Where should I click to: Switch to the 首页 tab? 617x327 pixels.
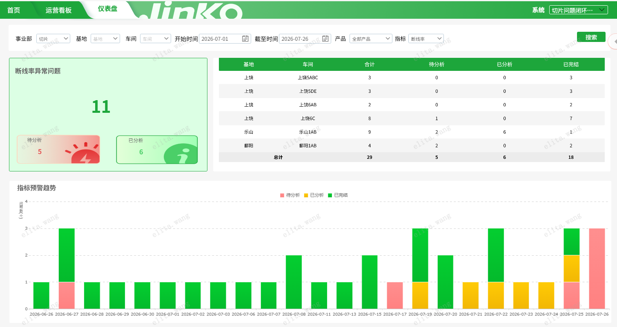[14, 10]
